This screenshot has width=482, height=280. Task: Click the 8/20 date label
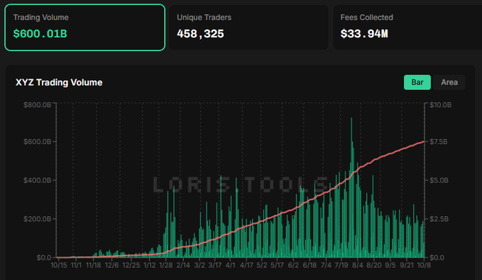[374, 265]
